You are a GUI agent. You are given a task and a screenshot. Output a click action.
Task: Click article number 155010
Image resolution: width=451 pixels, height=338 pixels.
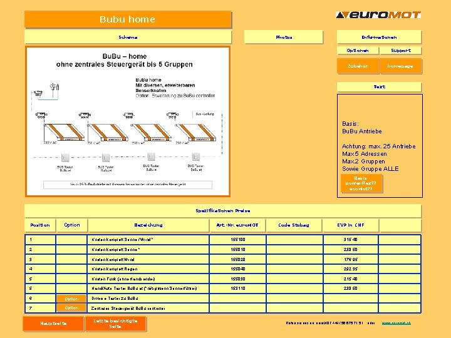238,250
